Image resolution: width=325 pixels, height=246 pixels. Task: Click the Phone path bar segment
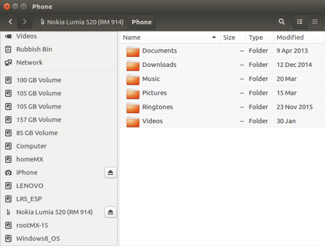click(142, 22)
